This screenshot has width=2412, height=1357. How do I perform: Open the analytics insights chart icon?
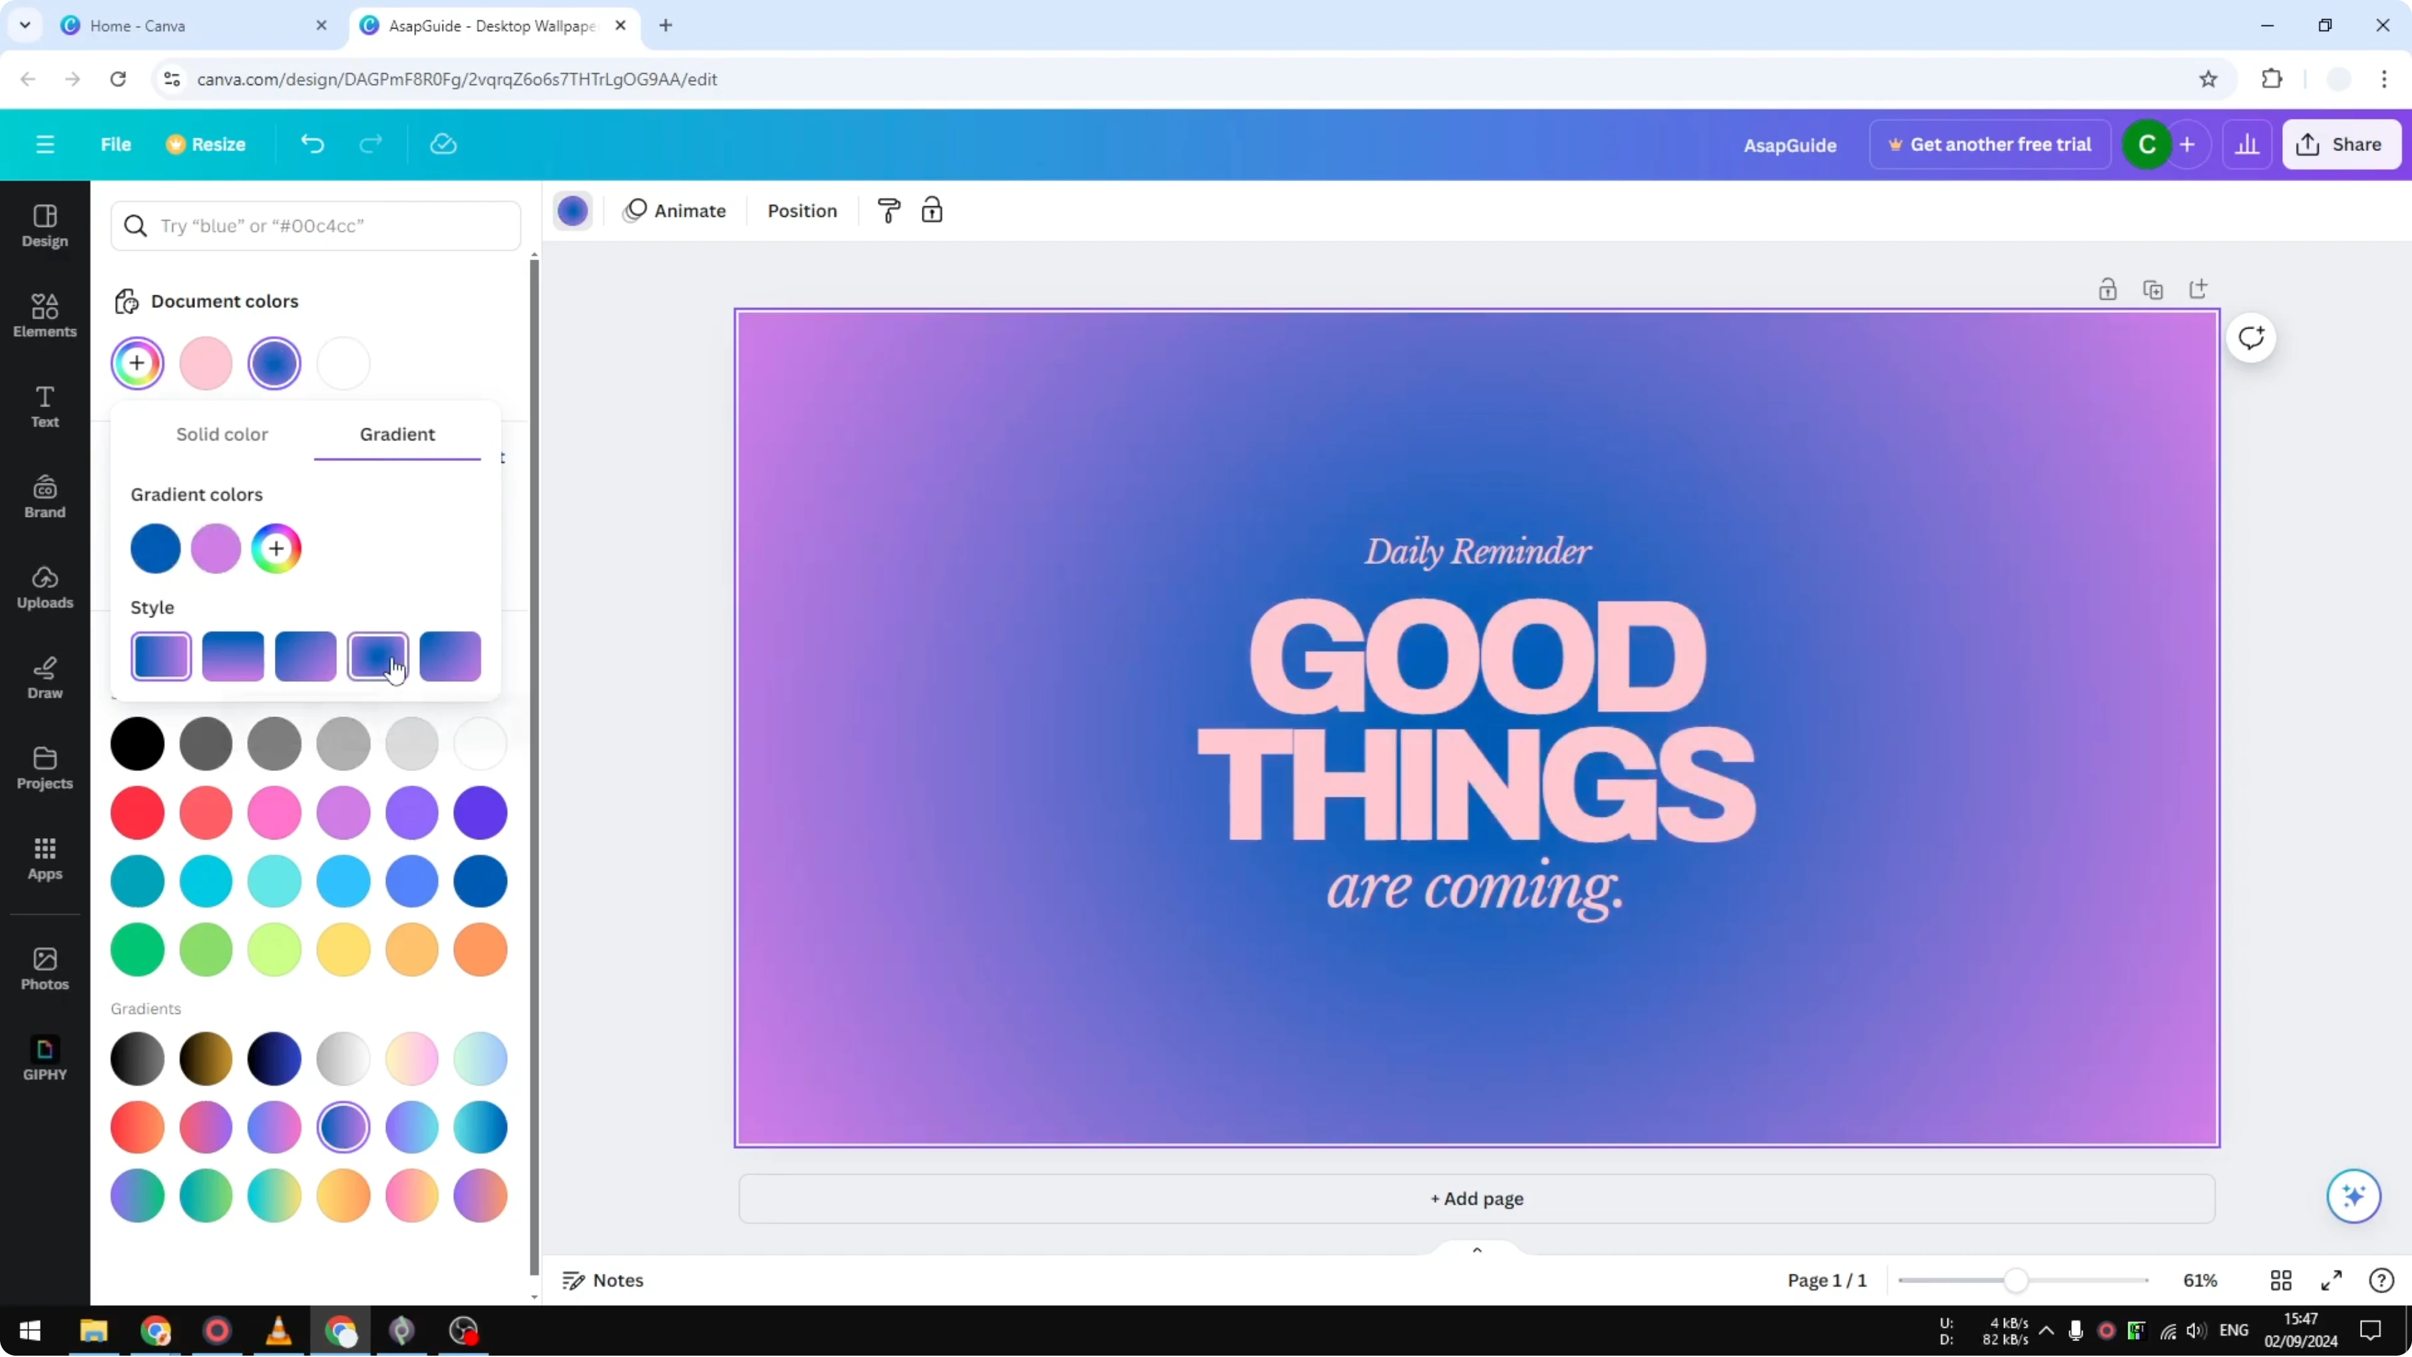coord(2247,144)
